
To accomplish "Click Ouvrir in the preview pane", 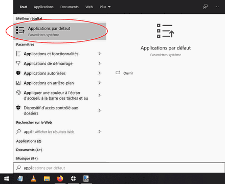I will click(x=128, y=73).
